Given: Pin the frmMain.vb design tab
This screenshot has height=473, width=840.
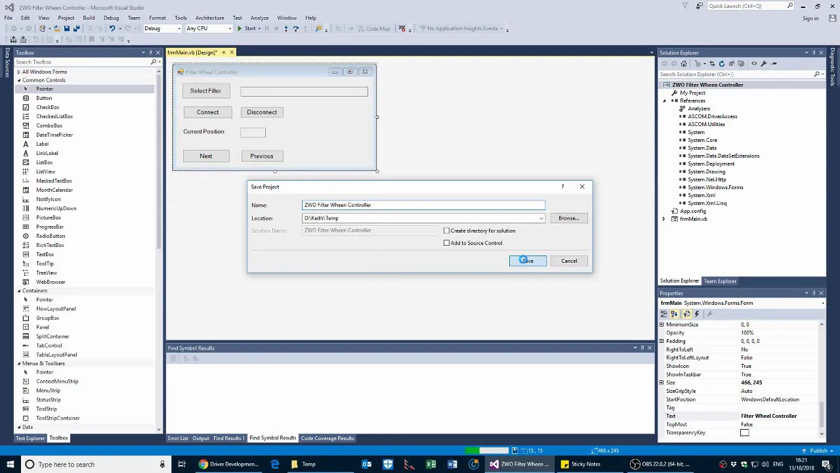Looking at the screenshot, I should (223, 53).
